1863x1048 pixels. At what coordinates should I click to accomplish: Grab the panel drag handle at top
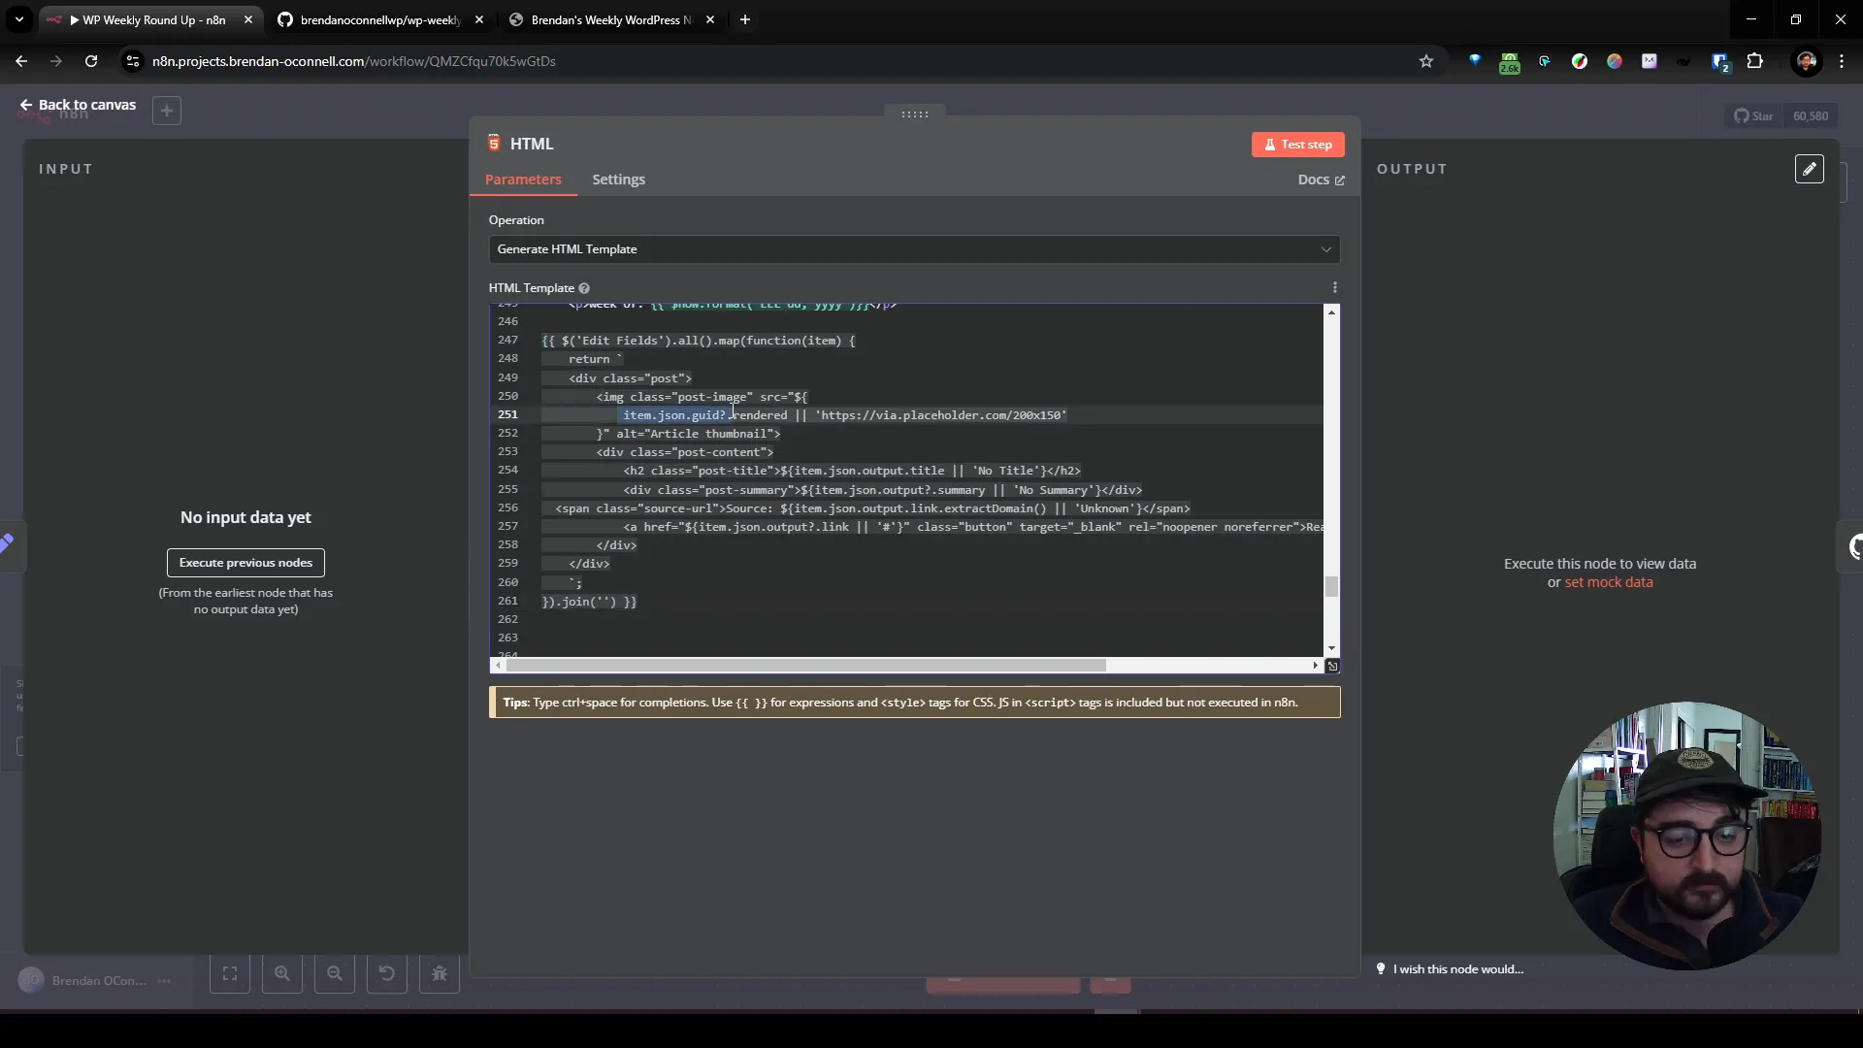(x=914, y=115)
